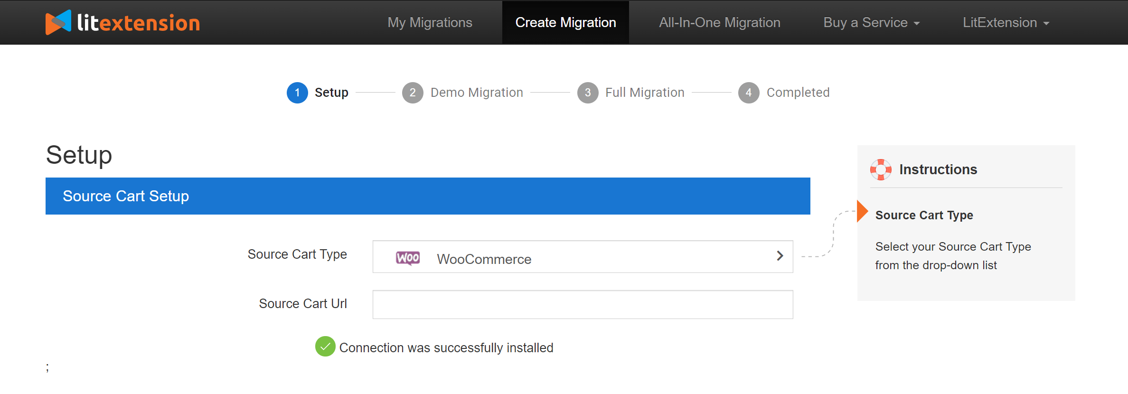This screenshot has height=394, width=1128.
Task: Click the Source Cart Url field label
Action: click(303, 304)
